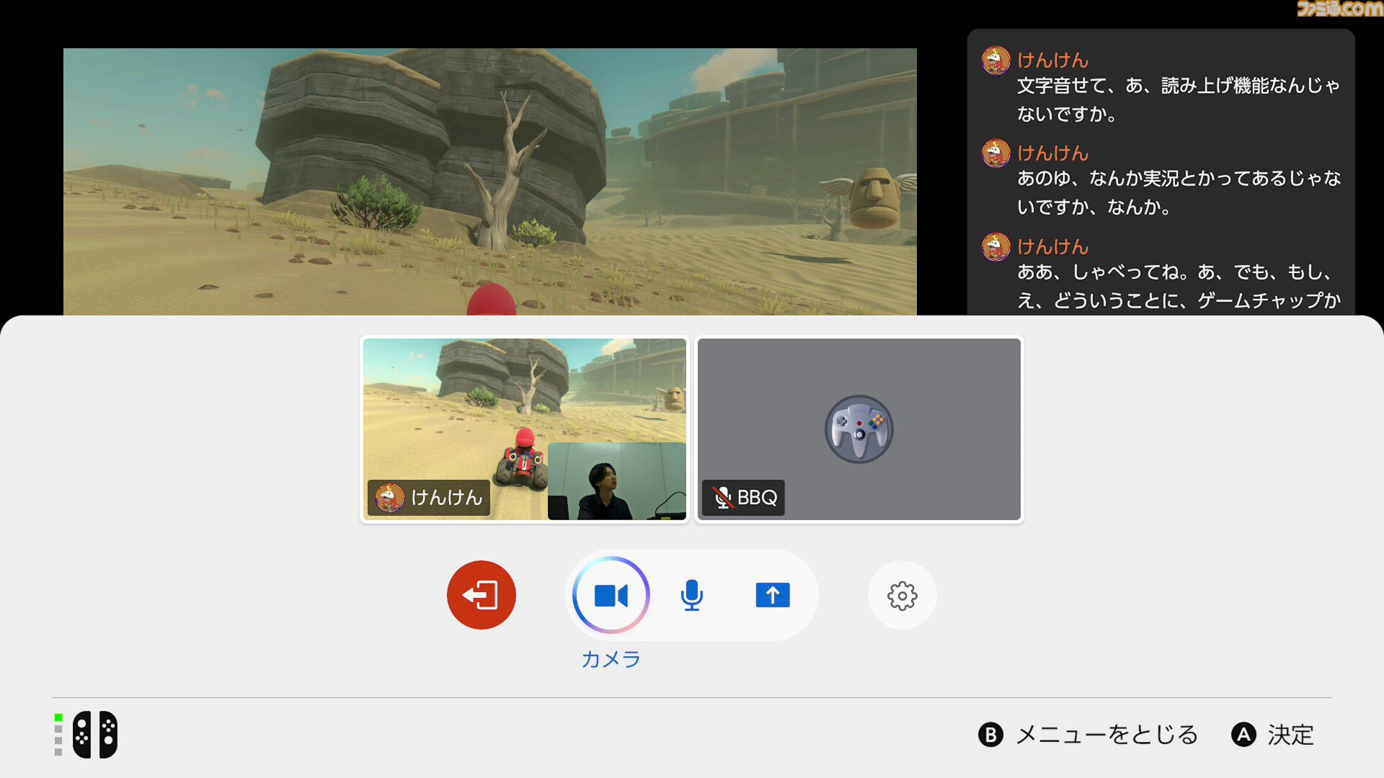The width and height of the screenshot is (1384, 778).
Task: Select the BBQ participant tile
Action: (859, 429)
